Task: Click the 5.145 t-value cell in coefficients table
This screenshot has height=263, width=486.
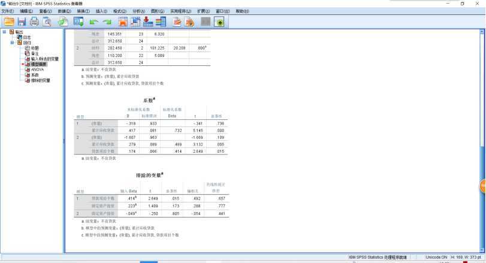Action: [198, 131]
